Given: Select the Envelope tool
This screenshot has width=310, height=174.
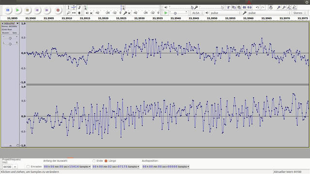Looking at the screenshot, I should [74, 8].
